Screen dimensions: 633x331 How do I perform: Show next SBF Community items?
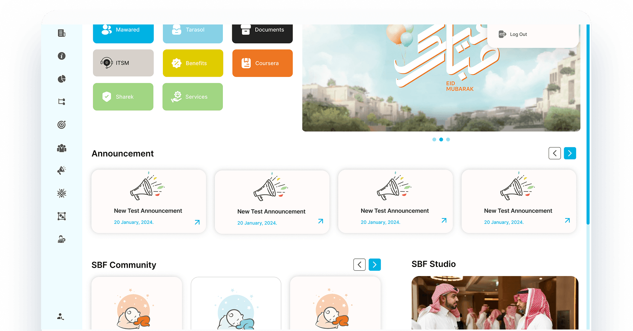click(374, 265)
